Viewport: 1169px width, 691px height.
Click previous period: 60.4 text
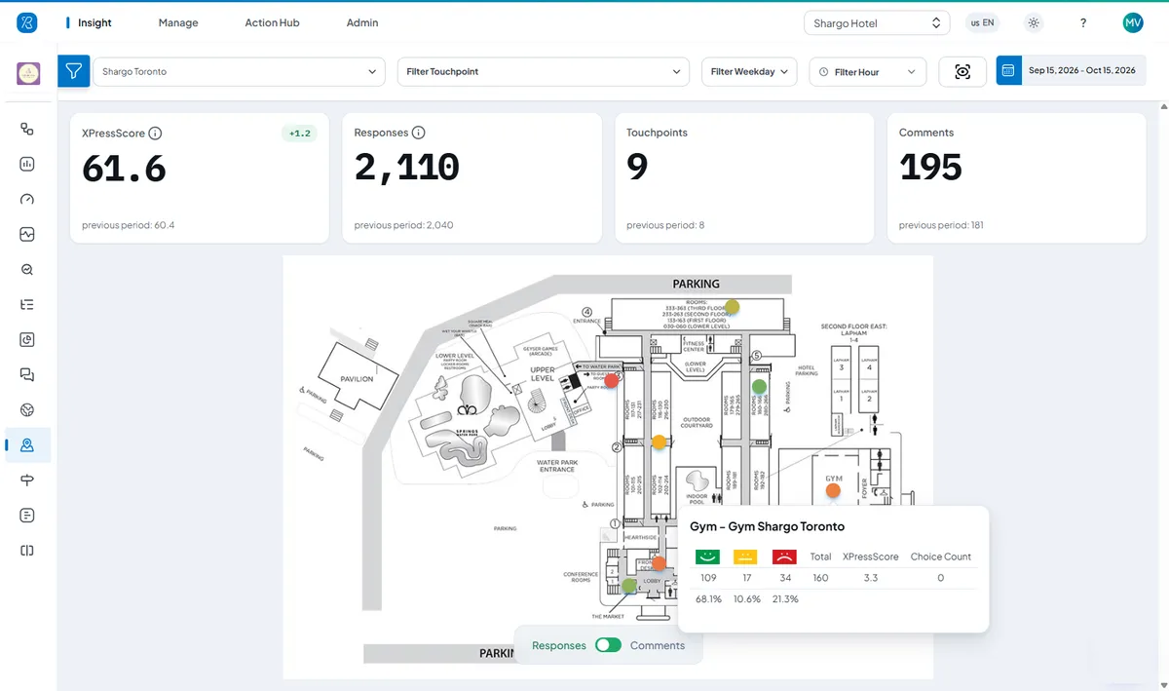(129, 225)
